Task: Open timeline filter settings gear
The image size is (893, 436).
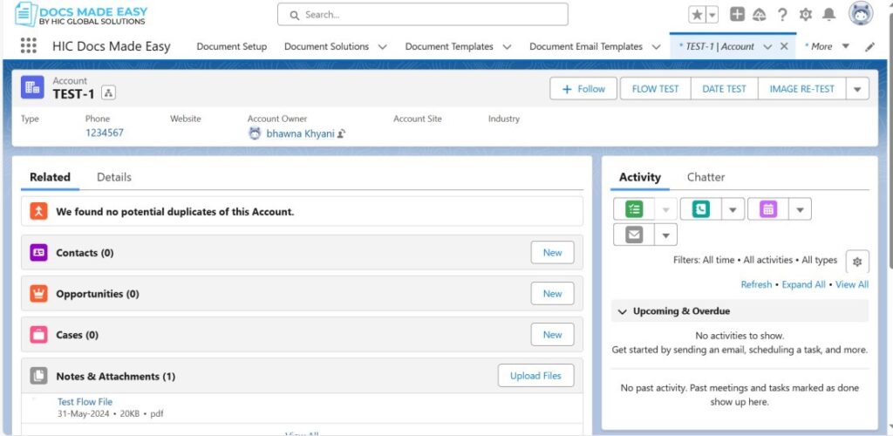Action: tap(856, 261)
